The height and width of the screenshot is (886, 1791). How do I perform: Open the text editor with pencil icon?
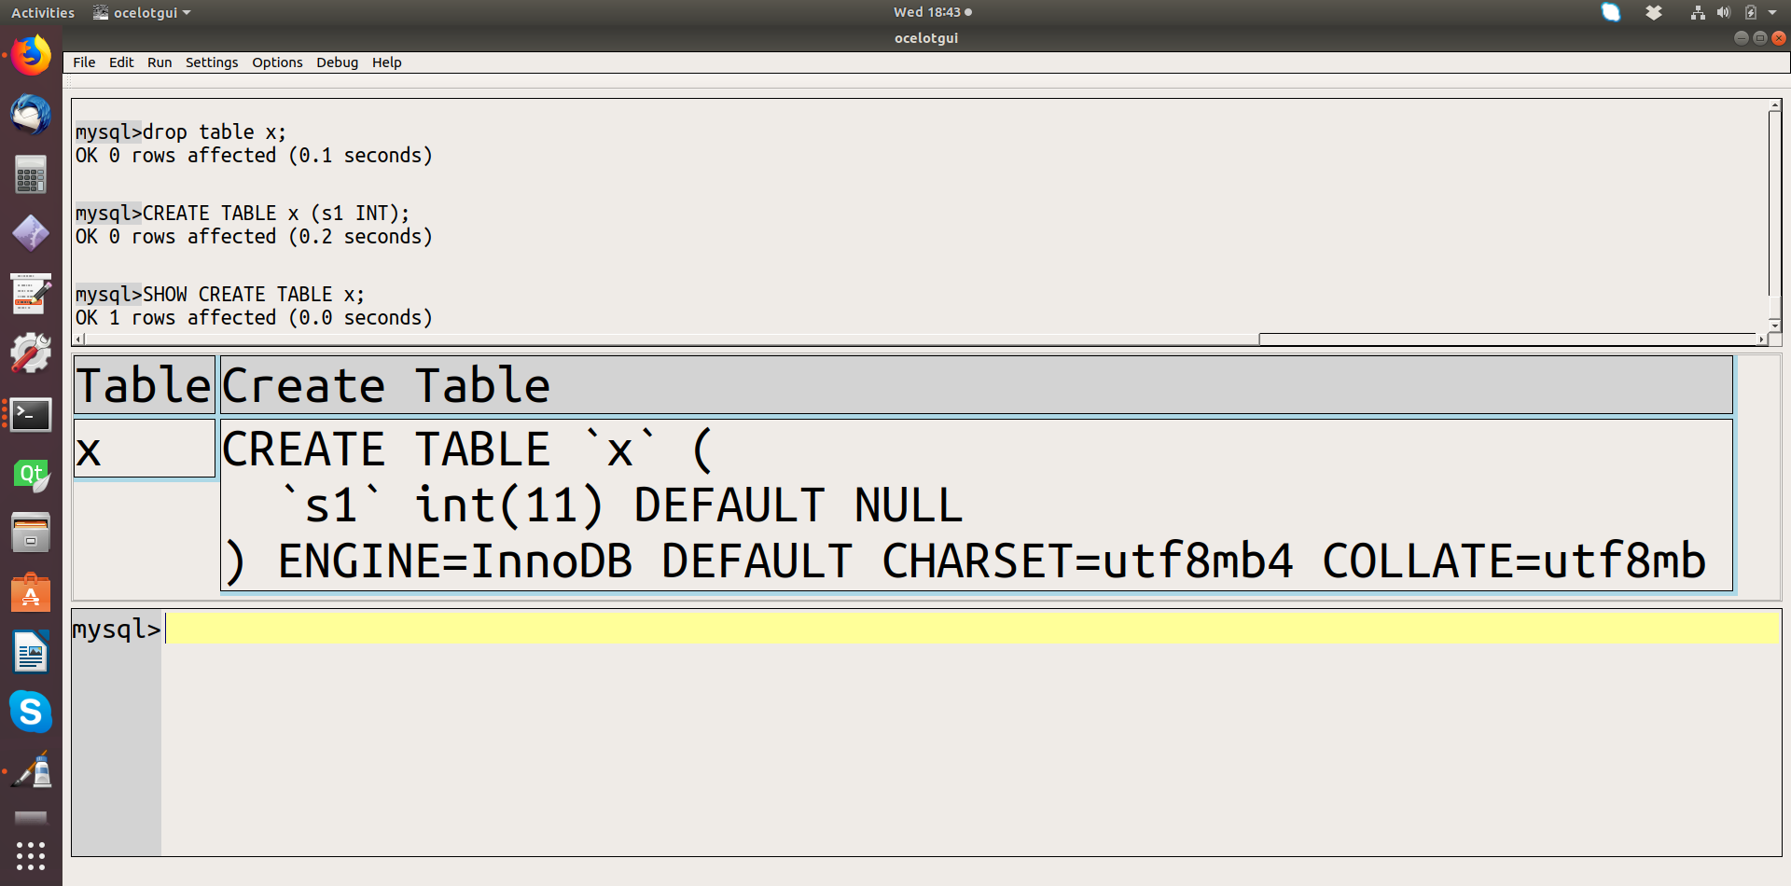click(31, 294)
